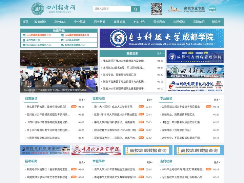Open 高校动态 navigation menu item

[x=60, y=22]
